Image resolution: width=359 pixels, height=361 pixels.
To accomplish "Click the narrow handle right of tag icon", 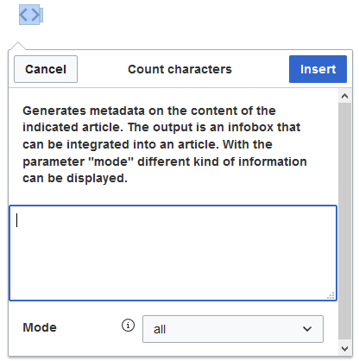I will [41, 16].
